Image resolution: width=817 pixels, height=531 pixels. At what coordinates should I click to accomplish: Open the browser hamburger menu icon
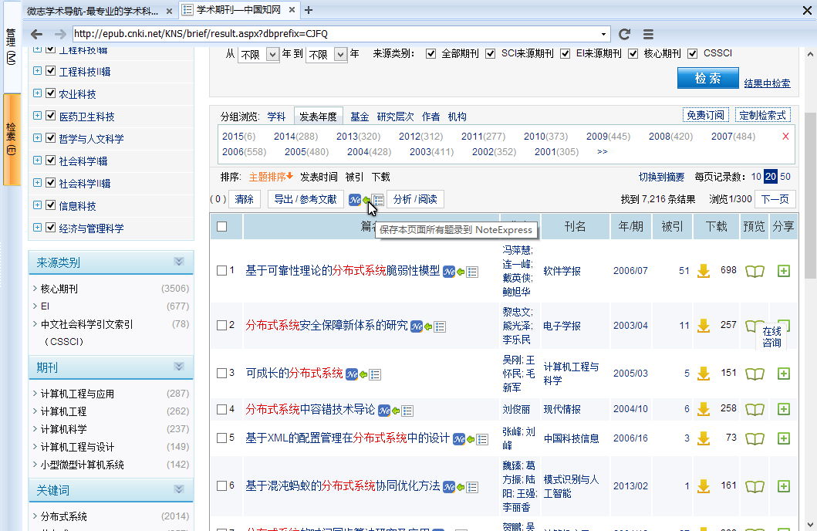coord(648,34)
